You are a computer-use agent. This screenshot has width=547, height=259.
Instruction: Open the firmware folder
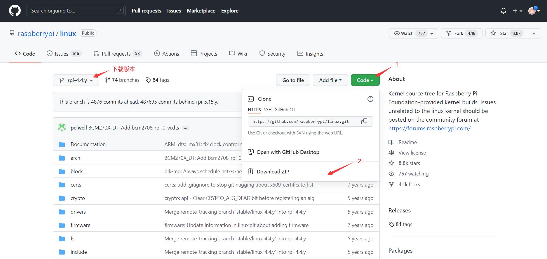pos(81,225)
